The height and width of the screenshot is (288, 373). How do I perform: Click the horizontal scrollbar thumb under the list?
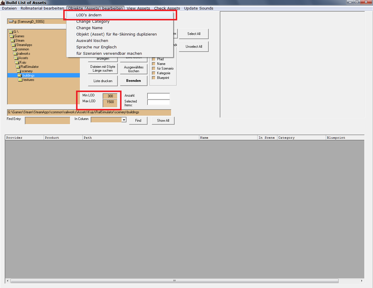pyautogui.click(x=175, y=281)
